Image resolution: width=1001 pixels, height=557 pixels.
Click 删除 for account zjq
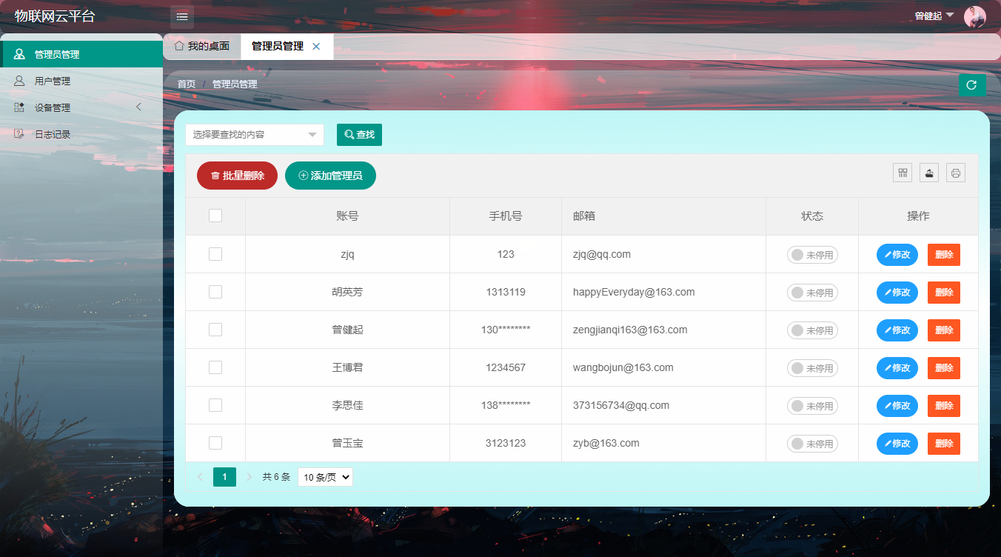[x=944, y=255]
